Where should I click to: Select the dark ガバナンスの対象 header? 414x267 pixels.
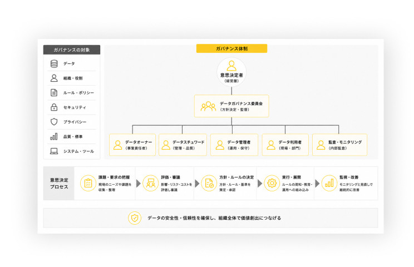click(72, 50)
